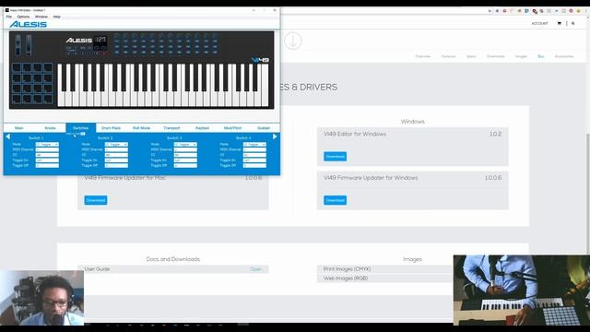This screenshot has width=590, height=332.
Task: Switch to the Transport tab
Action: pos(172,128)
